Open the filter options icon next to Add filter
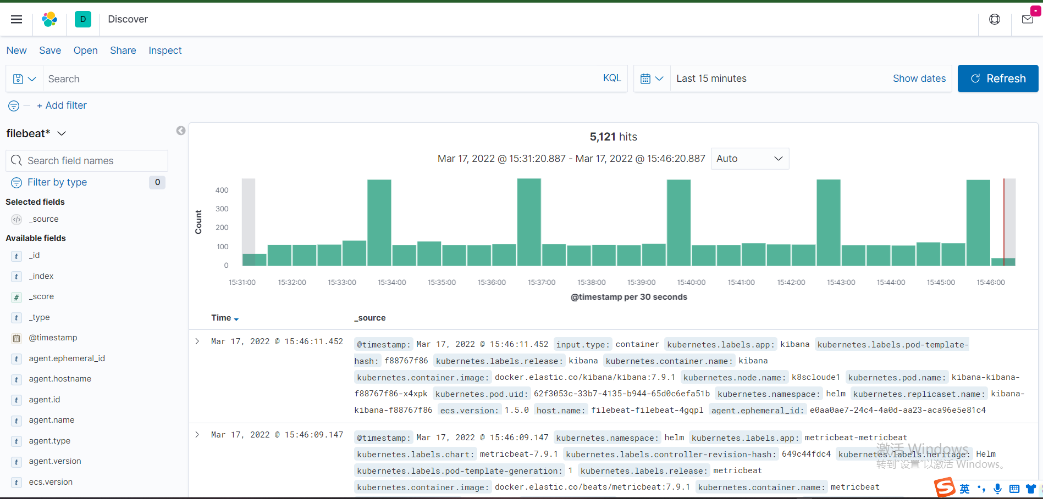Screen dimensions: 1043x499 pos(14,106)
